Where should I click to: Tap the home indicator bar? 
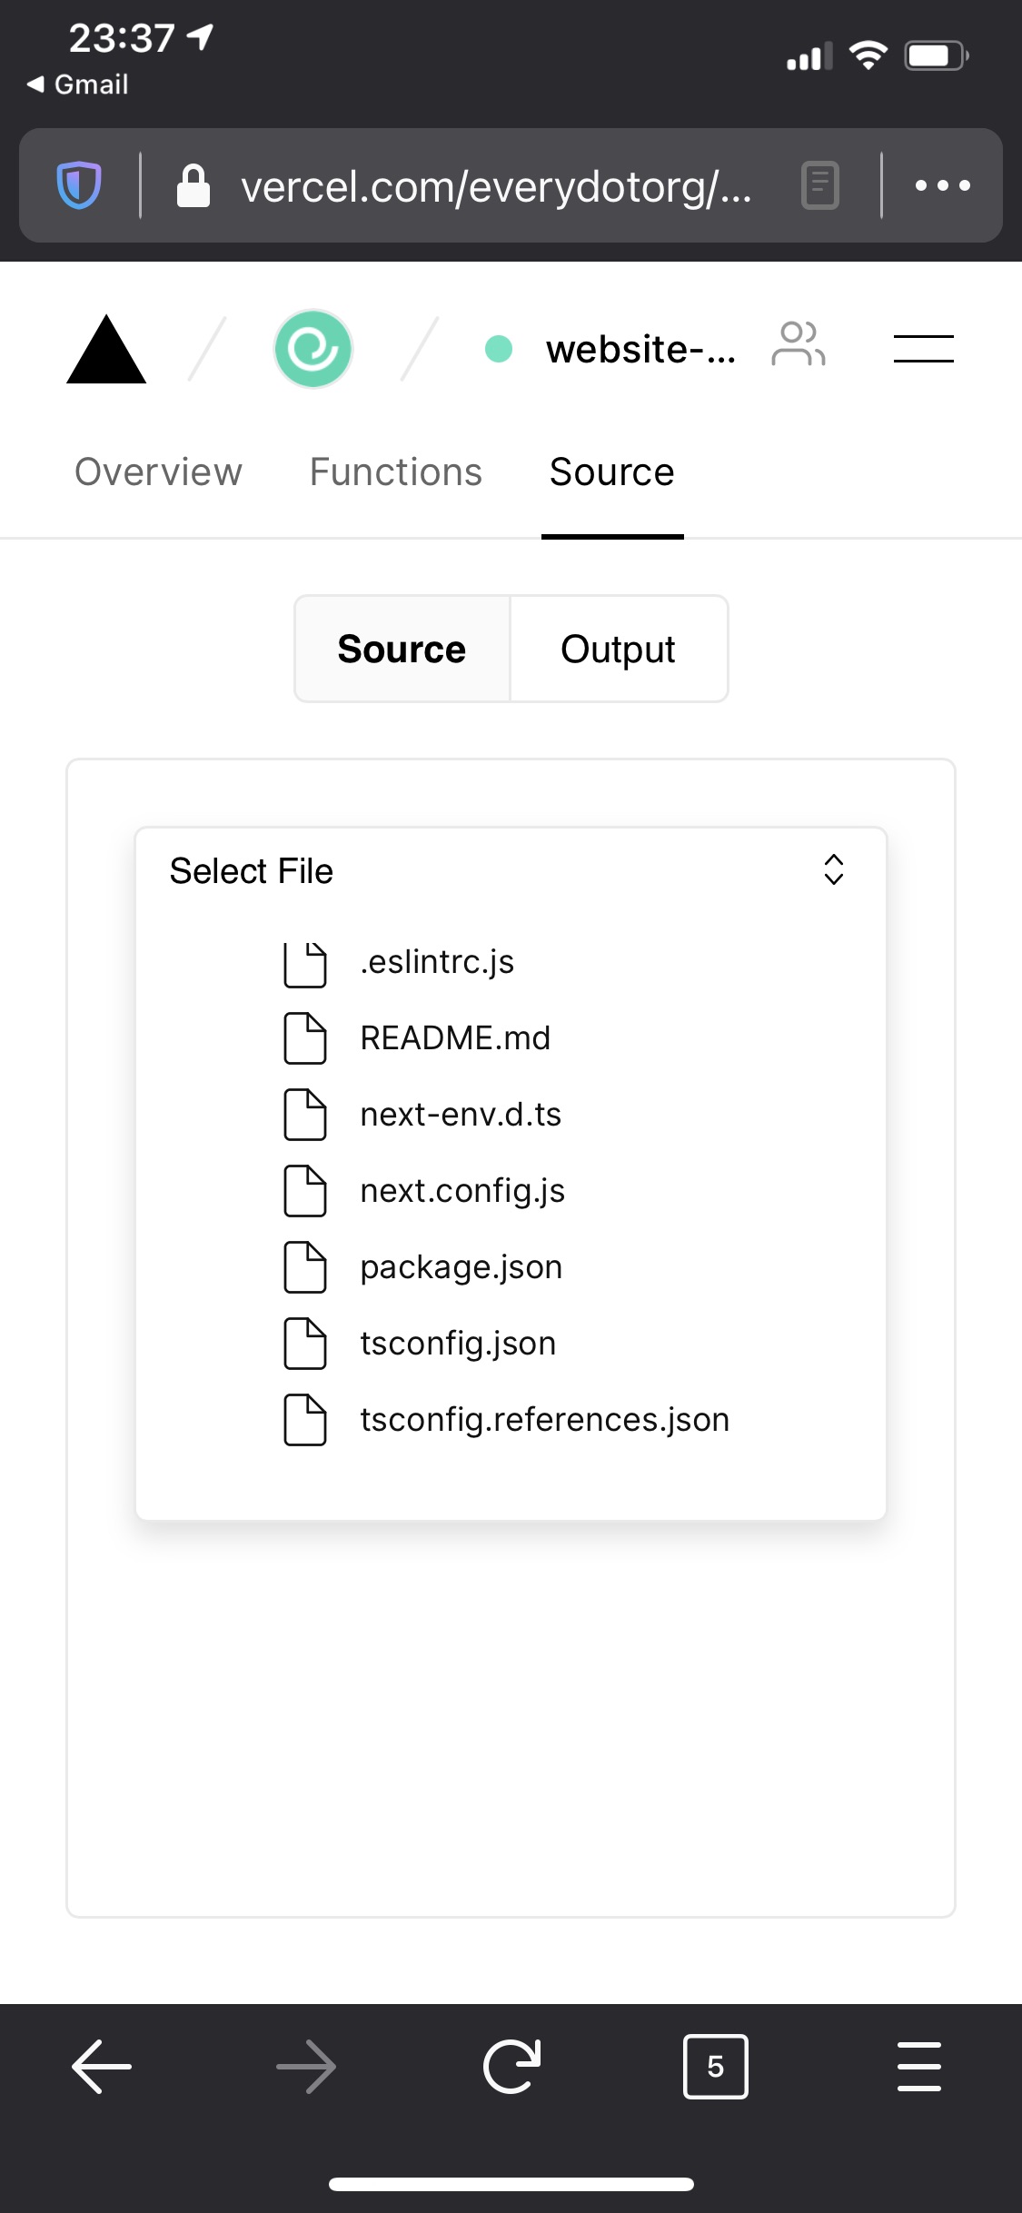tap(511, 2184)
